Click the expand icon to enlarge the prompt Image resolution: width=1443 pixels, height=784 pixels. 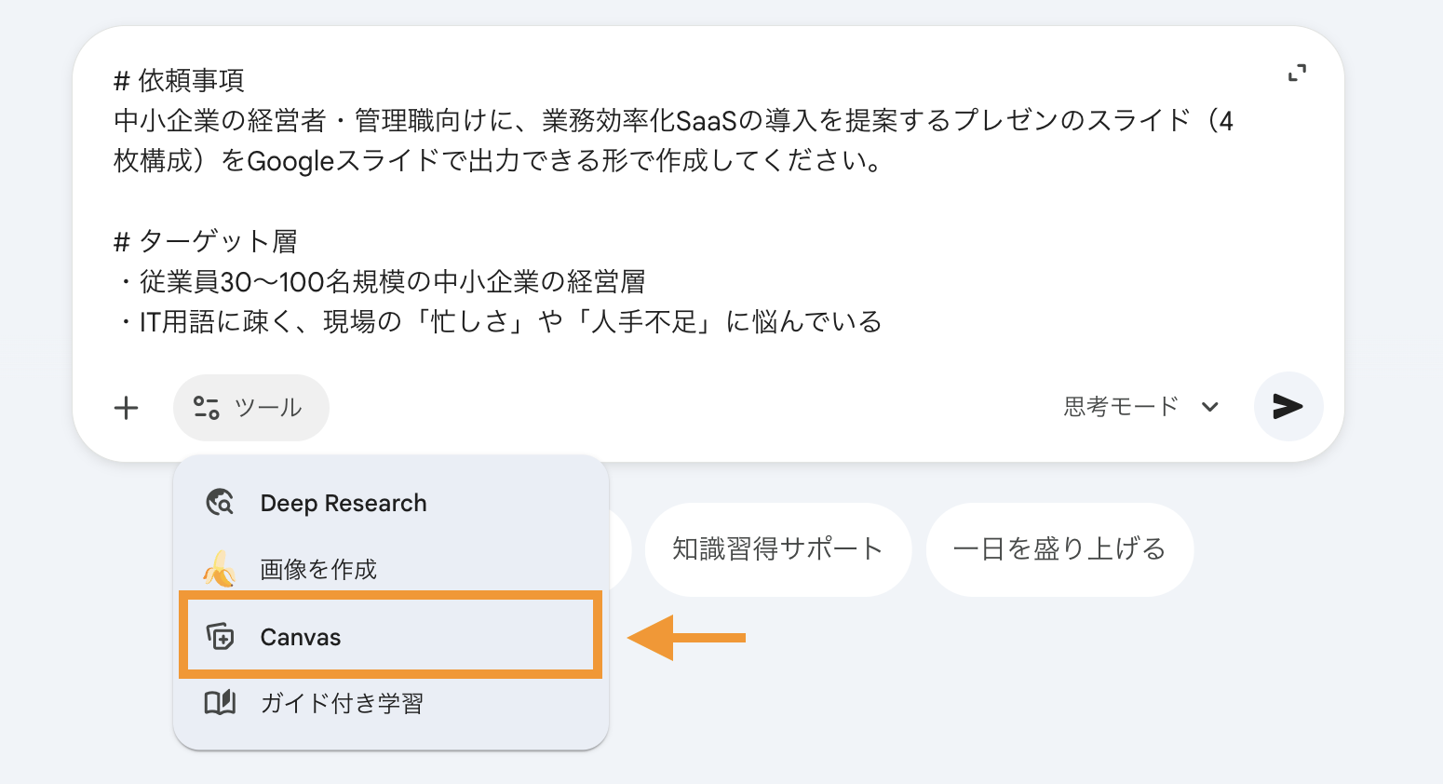pos(1298,72)
